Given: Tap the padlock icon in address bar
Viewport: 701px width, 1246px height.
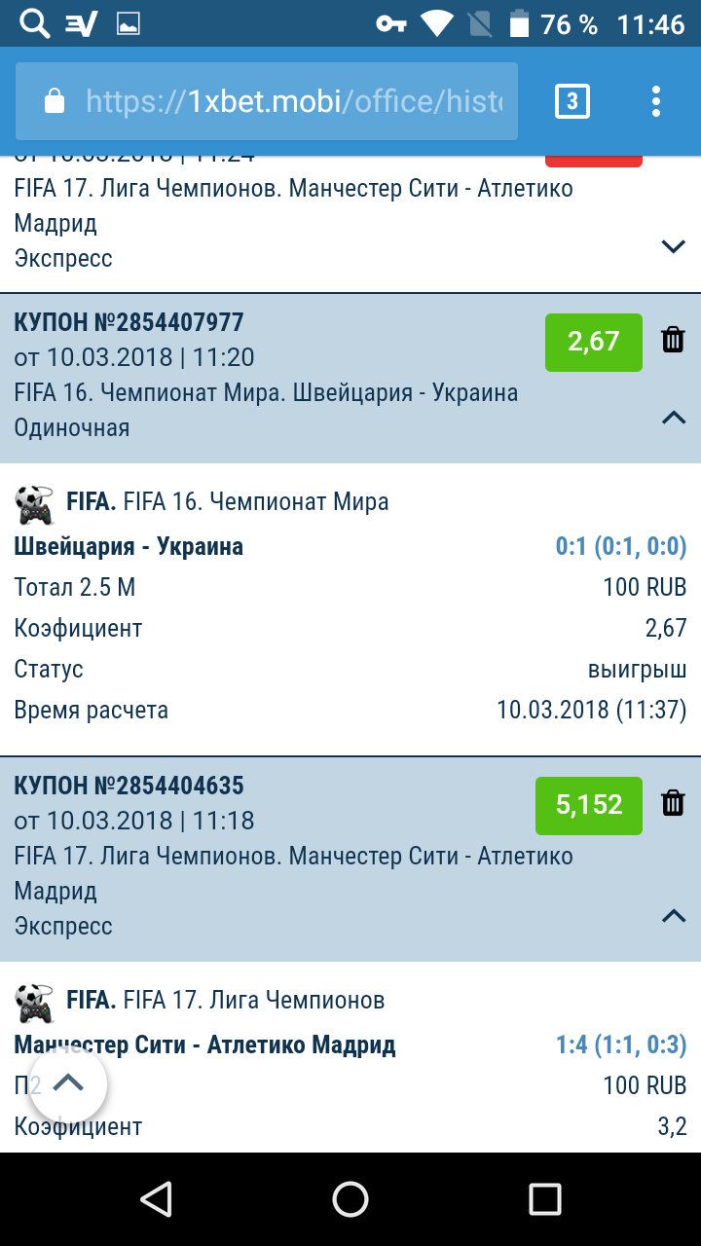Looking at the screenshot, I should [x=55, y=101].
